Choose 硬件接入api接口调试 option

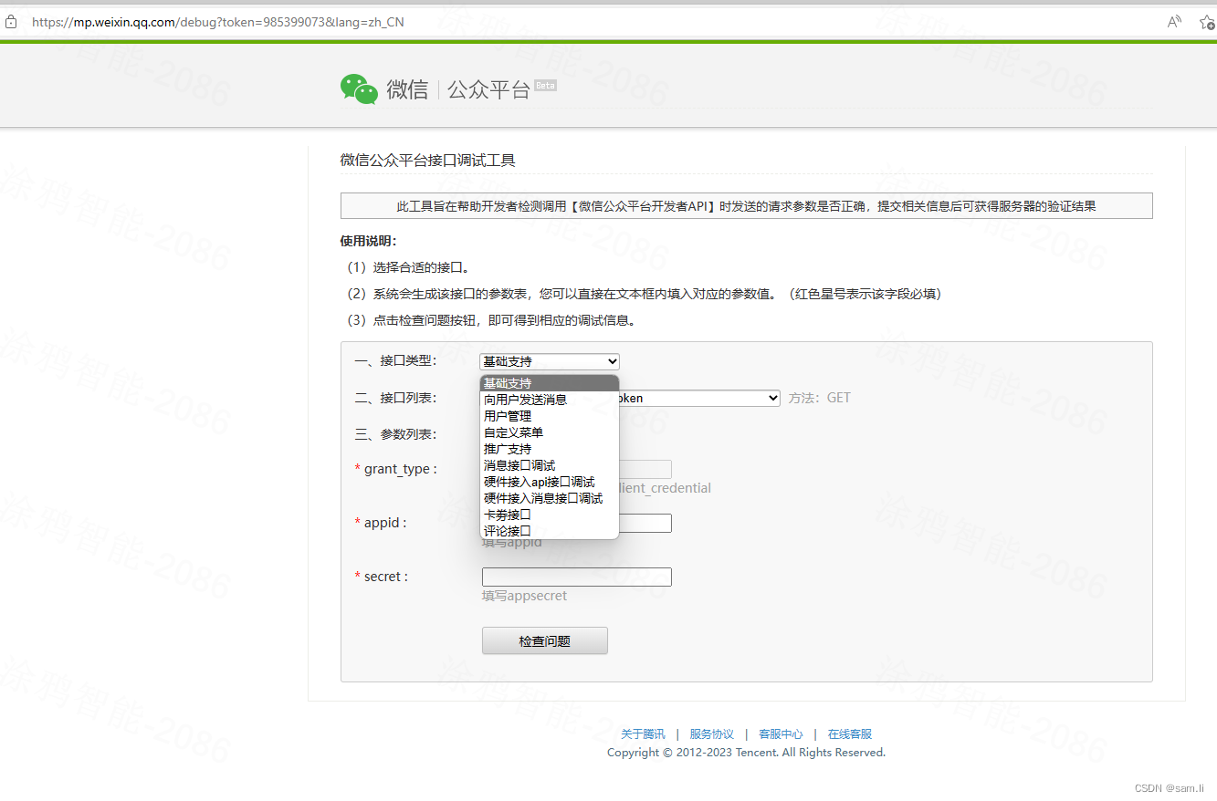550,482
